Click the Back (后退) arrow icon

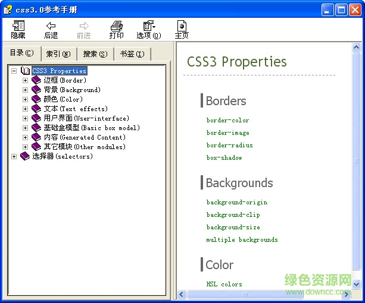pyautogui.click(x=51, y=26)
